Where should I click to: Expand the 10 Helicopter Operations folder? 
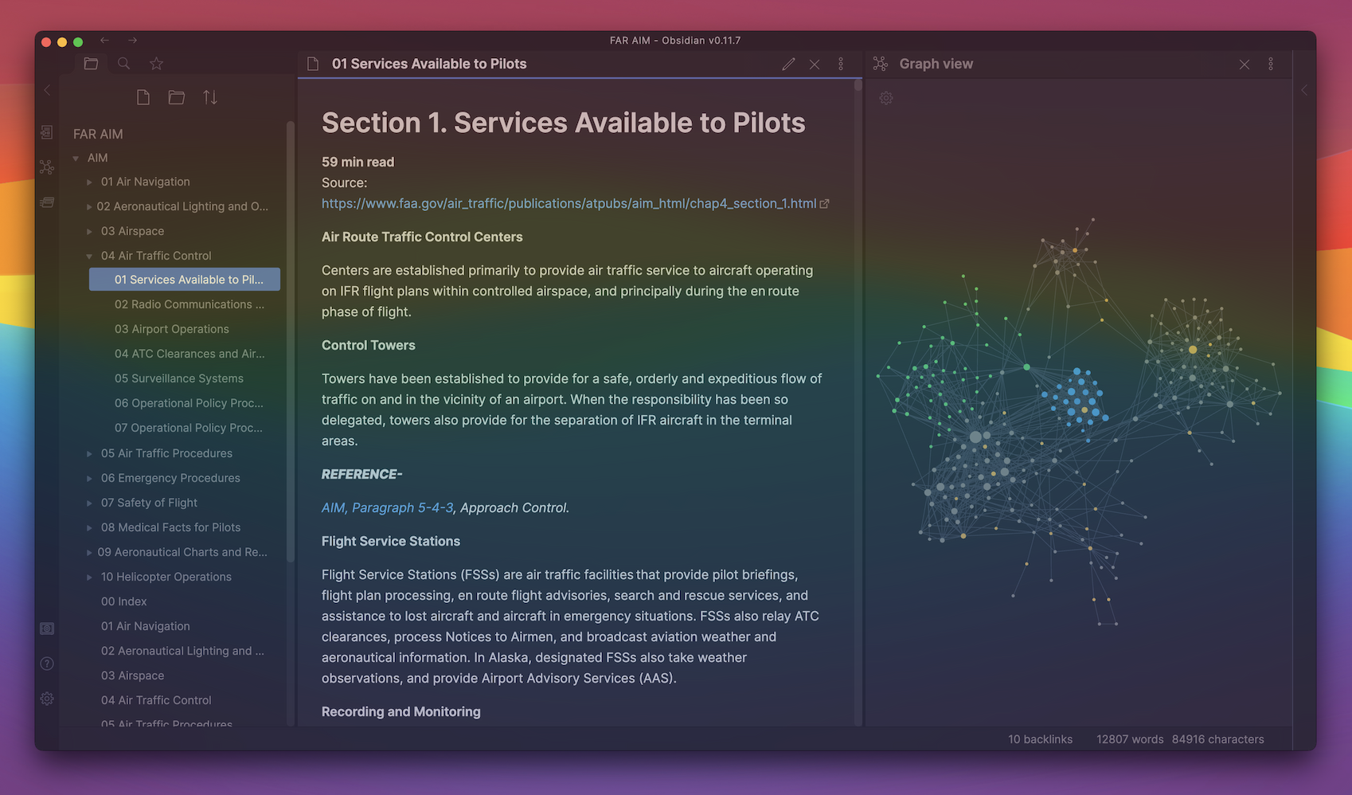(89, 577)
